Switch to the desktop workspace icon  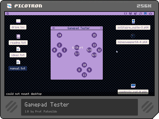(145, 14)
